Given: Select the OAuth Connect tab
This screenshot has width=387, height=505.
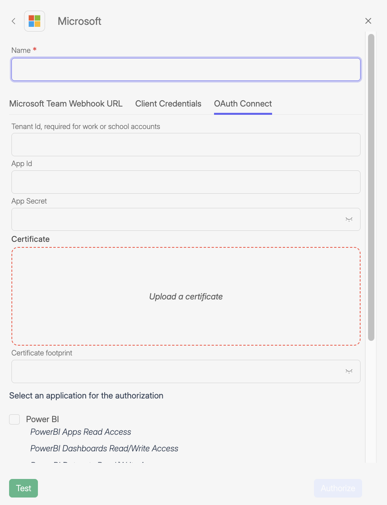Looking at the screenshot, I should tap(243, 103).
